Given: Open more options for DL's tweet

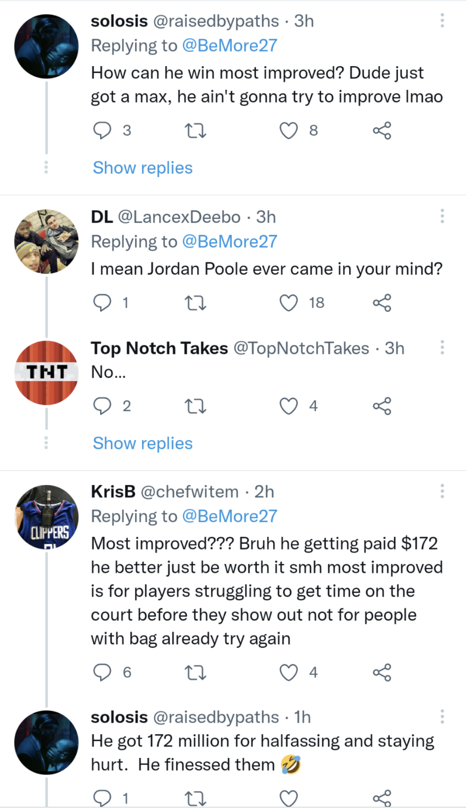Looking at the screenshot, I should 442,216.
